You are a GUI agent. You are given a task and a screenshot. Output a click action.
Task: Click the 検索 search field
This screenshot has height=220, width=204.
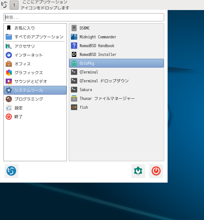[84, 17]
